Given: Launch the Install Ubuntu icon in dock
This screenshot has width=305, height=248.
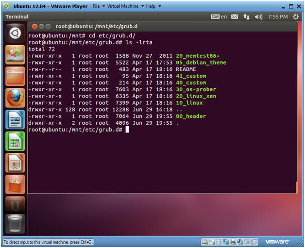Looking at the screenshot, I should [15, 55].
